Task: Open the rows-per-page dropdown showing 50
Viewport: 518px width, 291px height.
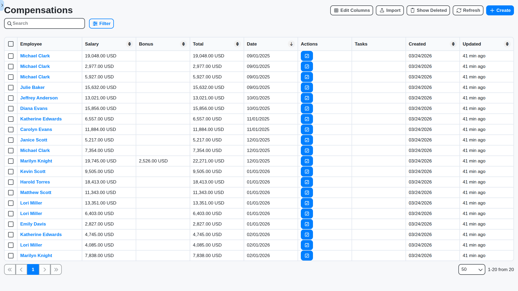Action: pos(472,269)
